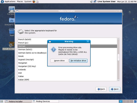Image resolution: width=137 pixels, height=103 pixels.
Task: Select Hungarian (101 key) keyboard
Action: pos(67,66)
